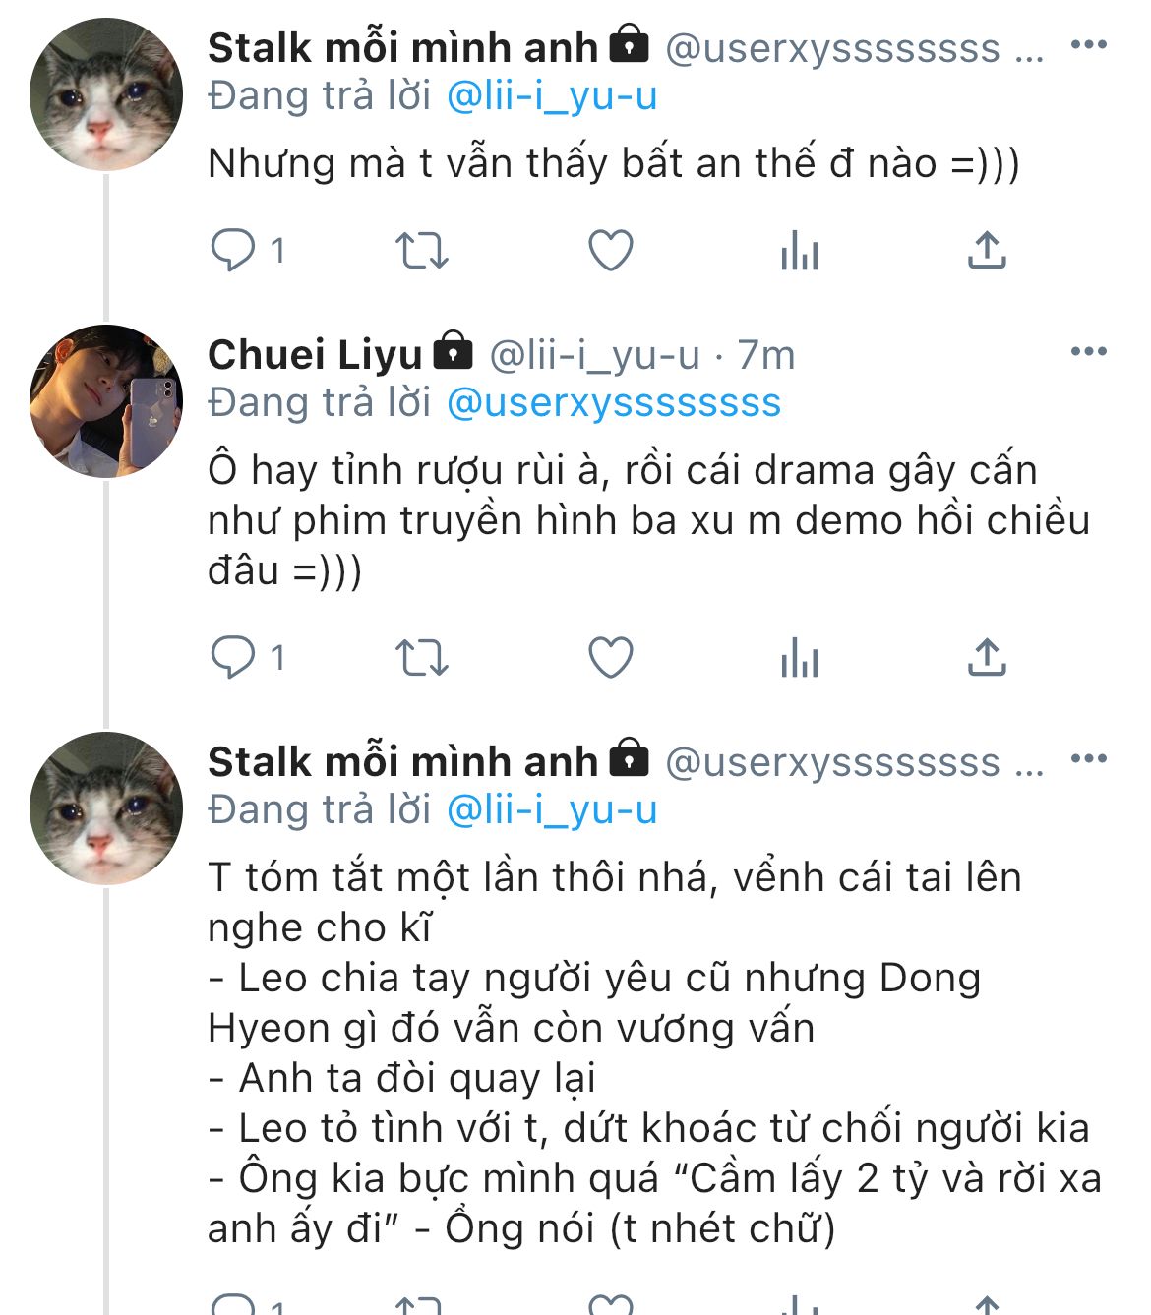The image size is (1151, 1315).
Task: Open more options on Chuei Liyu's tweet
Action: (1088, 352)
